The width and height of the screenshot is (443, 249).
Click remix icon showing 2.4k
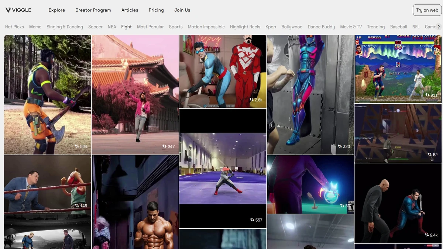pos(427,235)
